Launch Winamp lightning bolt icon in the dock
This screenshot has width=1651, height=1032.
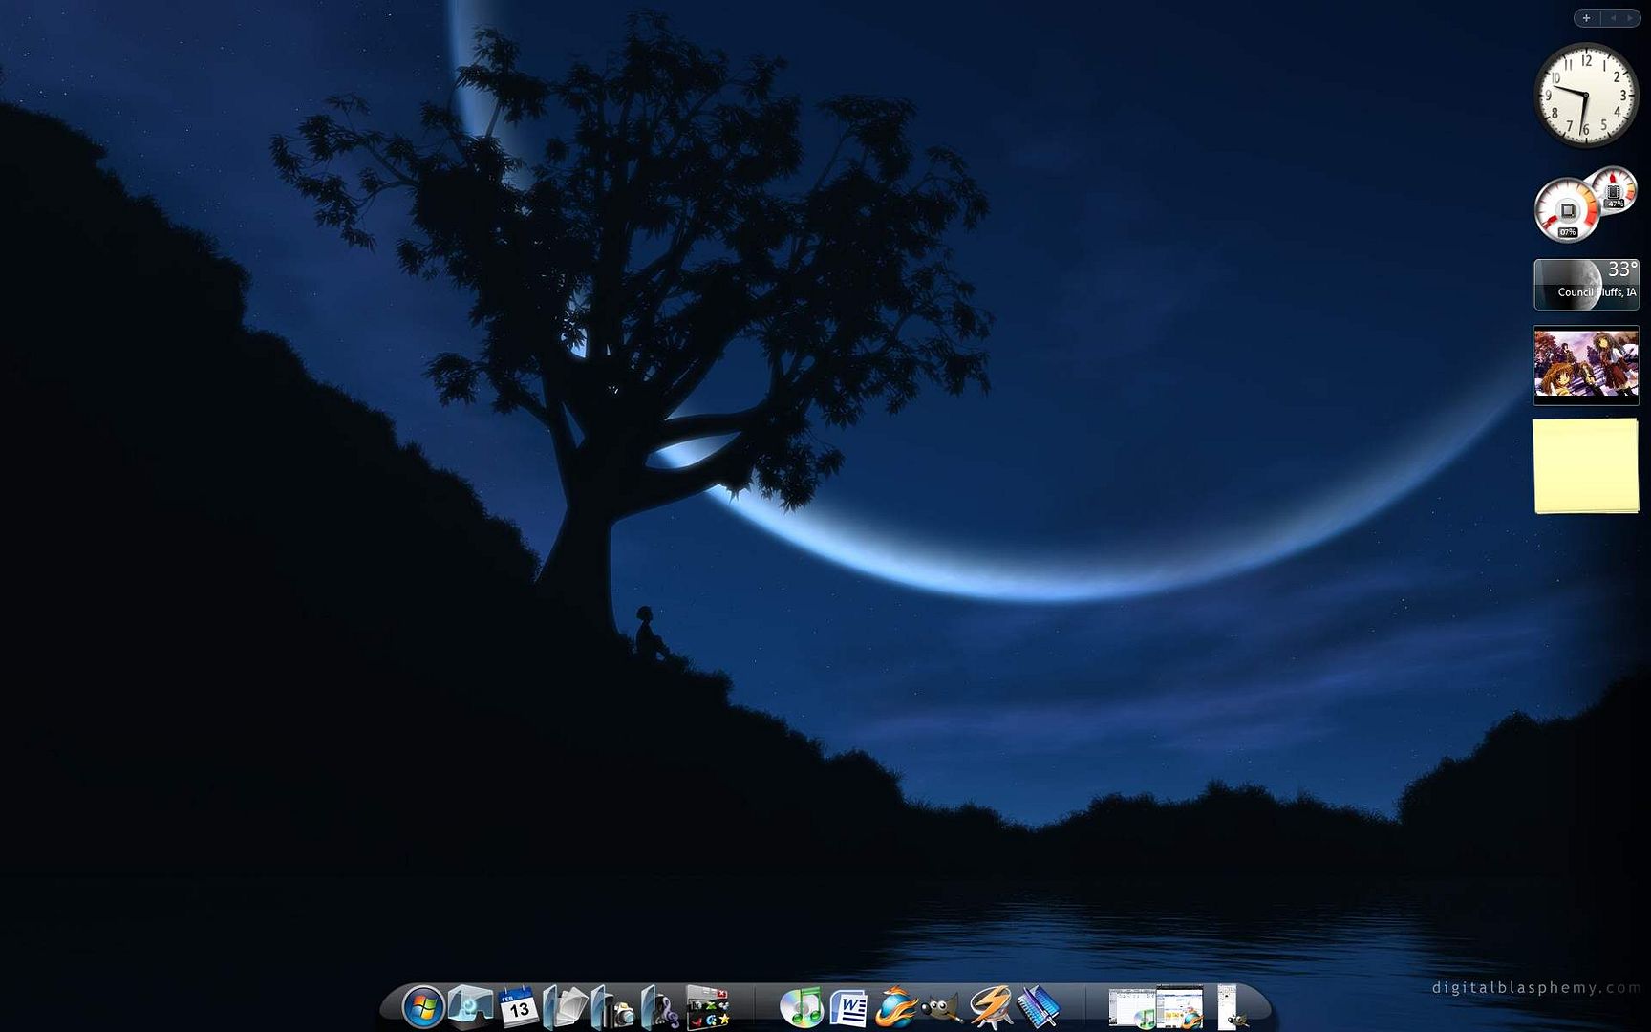pyautogui.click(x=990, y=1007)
